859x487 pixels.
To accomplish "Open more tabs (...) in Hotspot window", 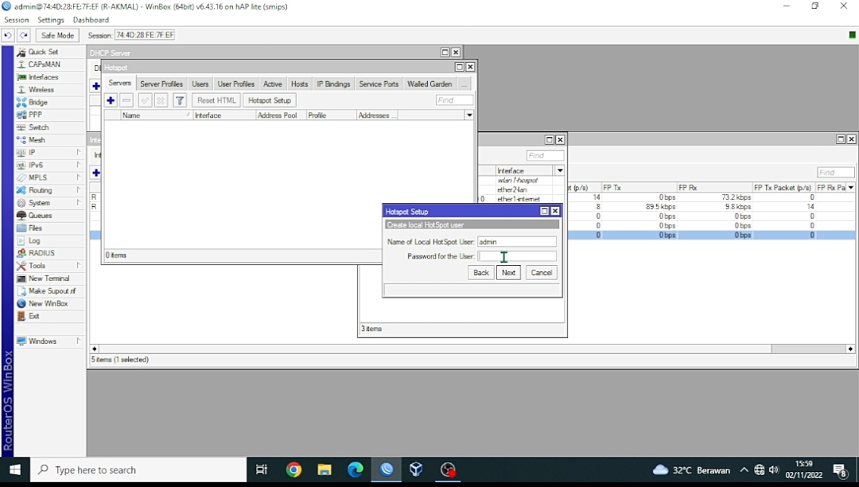I will pos(464,84).
